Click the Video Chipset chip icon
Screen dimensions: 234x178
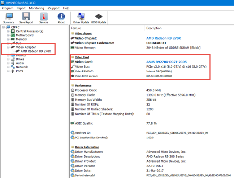click(x=73, y=38)
